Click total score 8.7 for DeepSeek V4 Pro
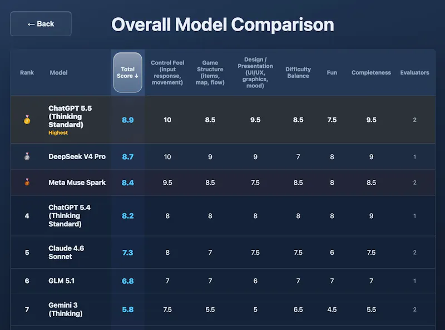The width and height of the screenshot is (445, 330). point(128,157)
